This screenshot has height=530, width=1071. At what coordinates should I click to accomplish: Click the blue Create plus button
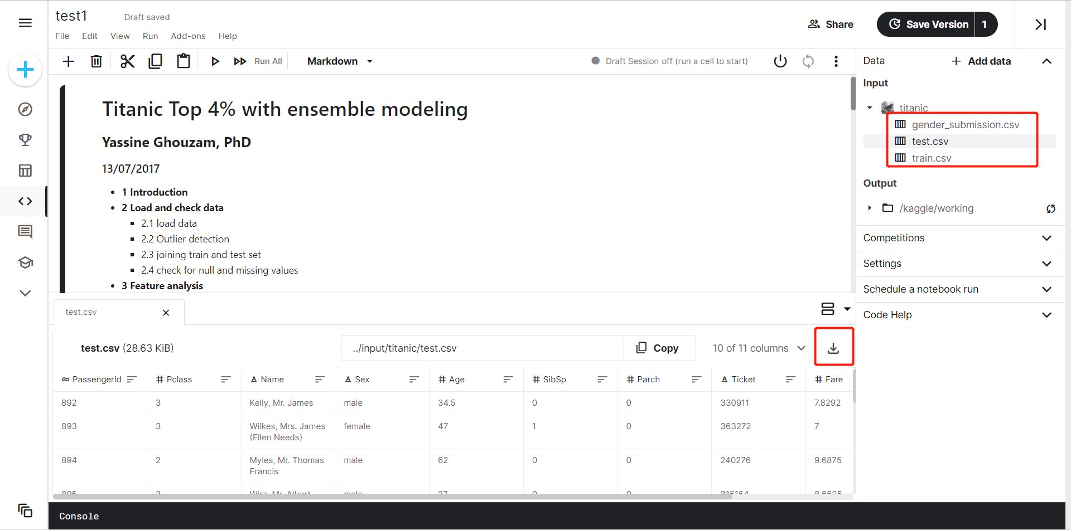click(25, 70)
